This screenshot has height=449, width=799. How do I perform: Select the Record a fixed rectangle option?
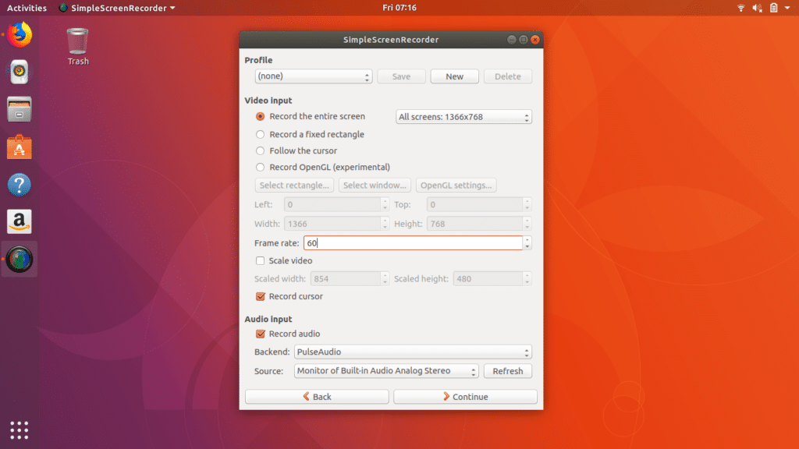pyautogui.click(x=259, y=134)
